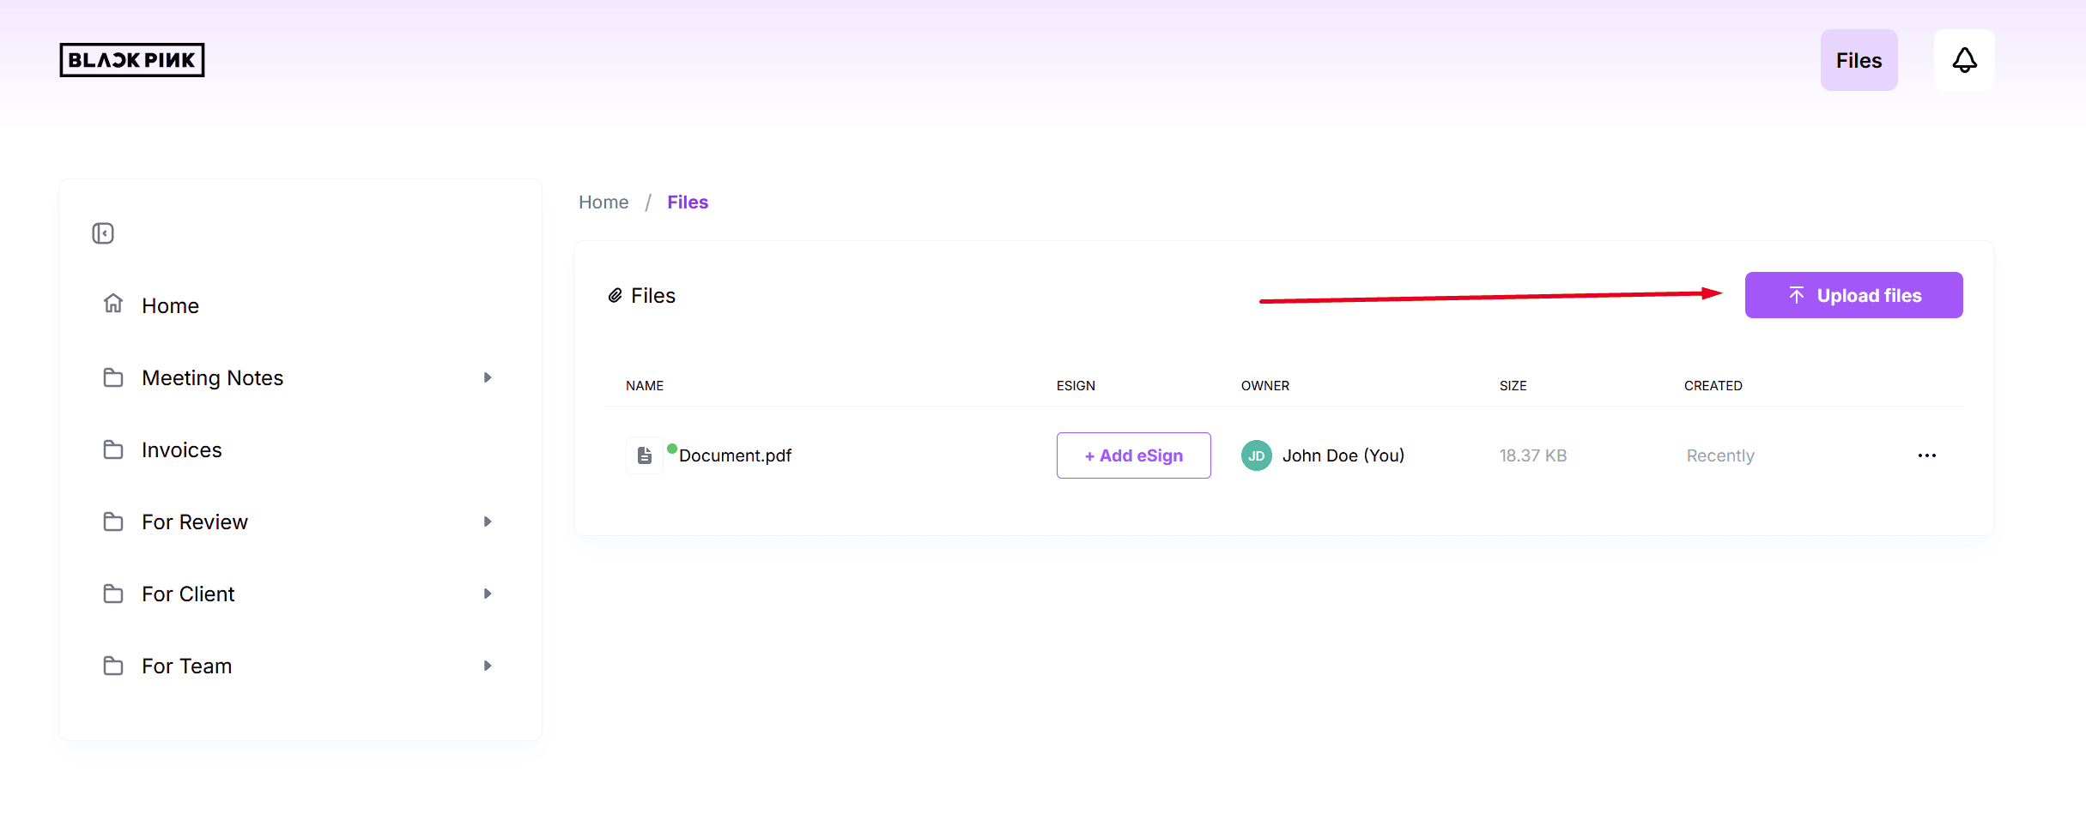
Task: Open the Document.pdf file name
Action: pos(735,455)
